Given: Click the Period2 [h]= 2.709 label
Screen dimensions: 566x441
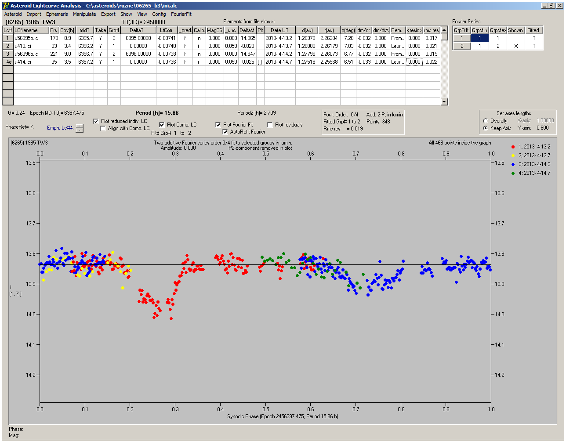Looking at the screenshot, I should pos(257,113).
